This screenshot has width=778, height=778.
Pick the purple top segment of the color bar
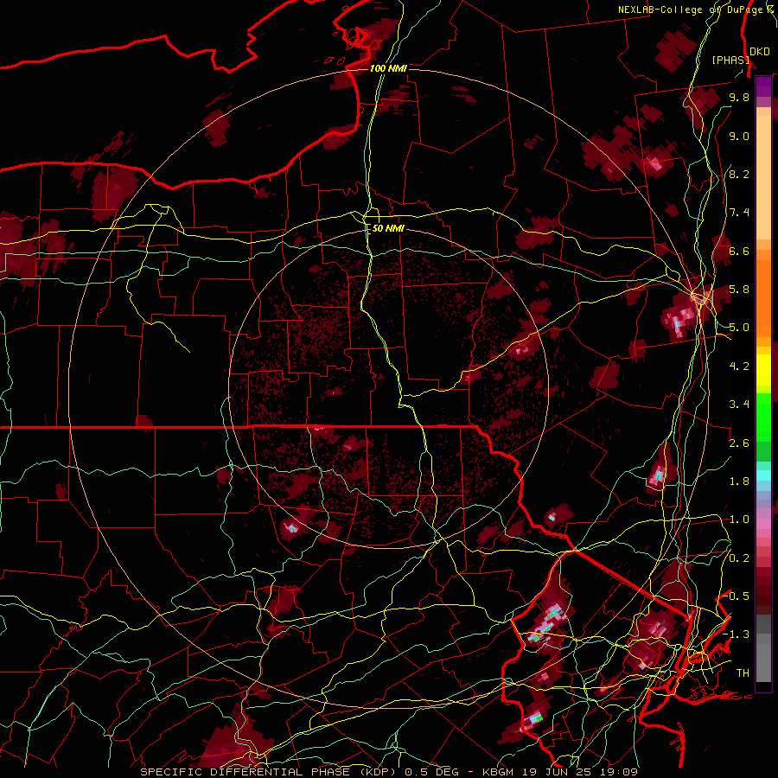point(763,86)
